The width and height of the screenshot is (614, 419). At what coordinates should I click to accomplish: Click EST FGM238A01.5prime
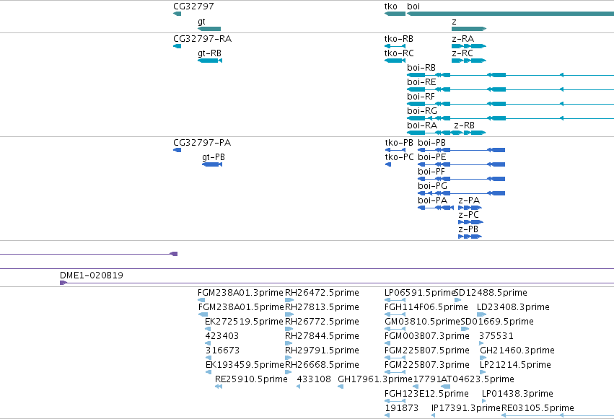click(203, 314)
